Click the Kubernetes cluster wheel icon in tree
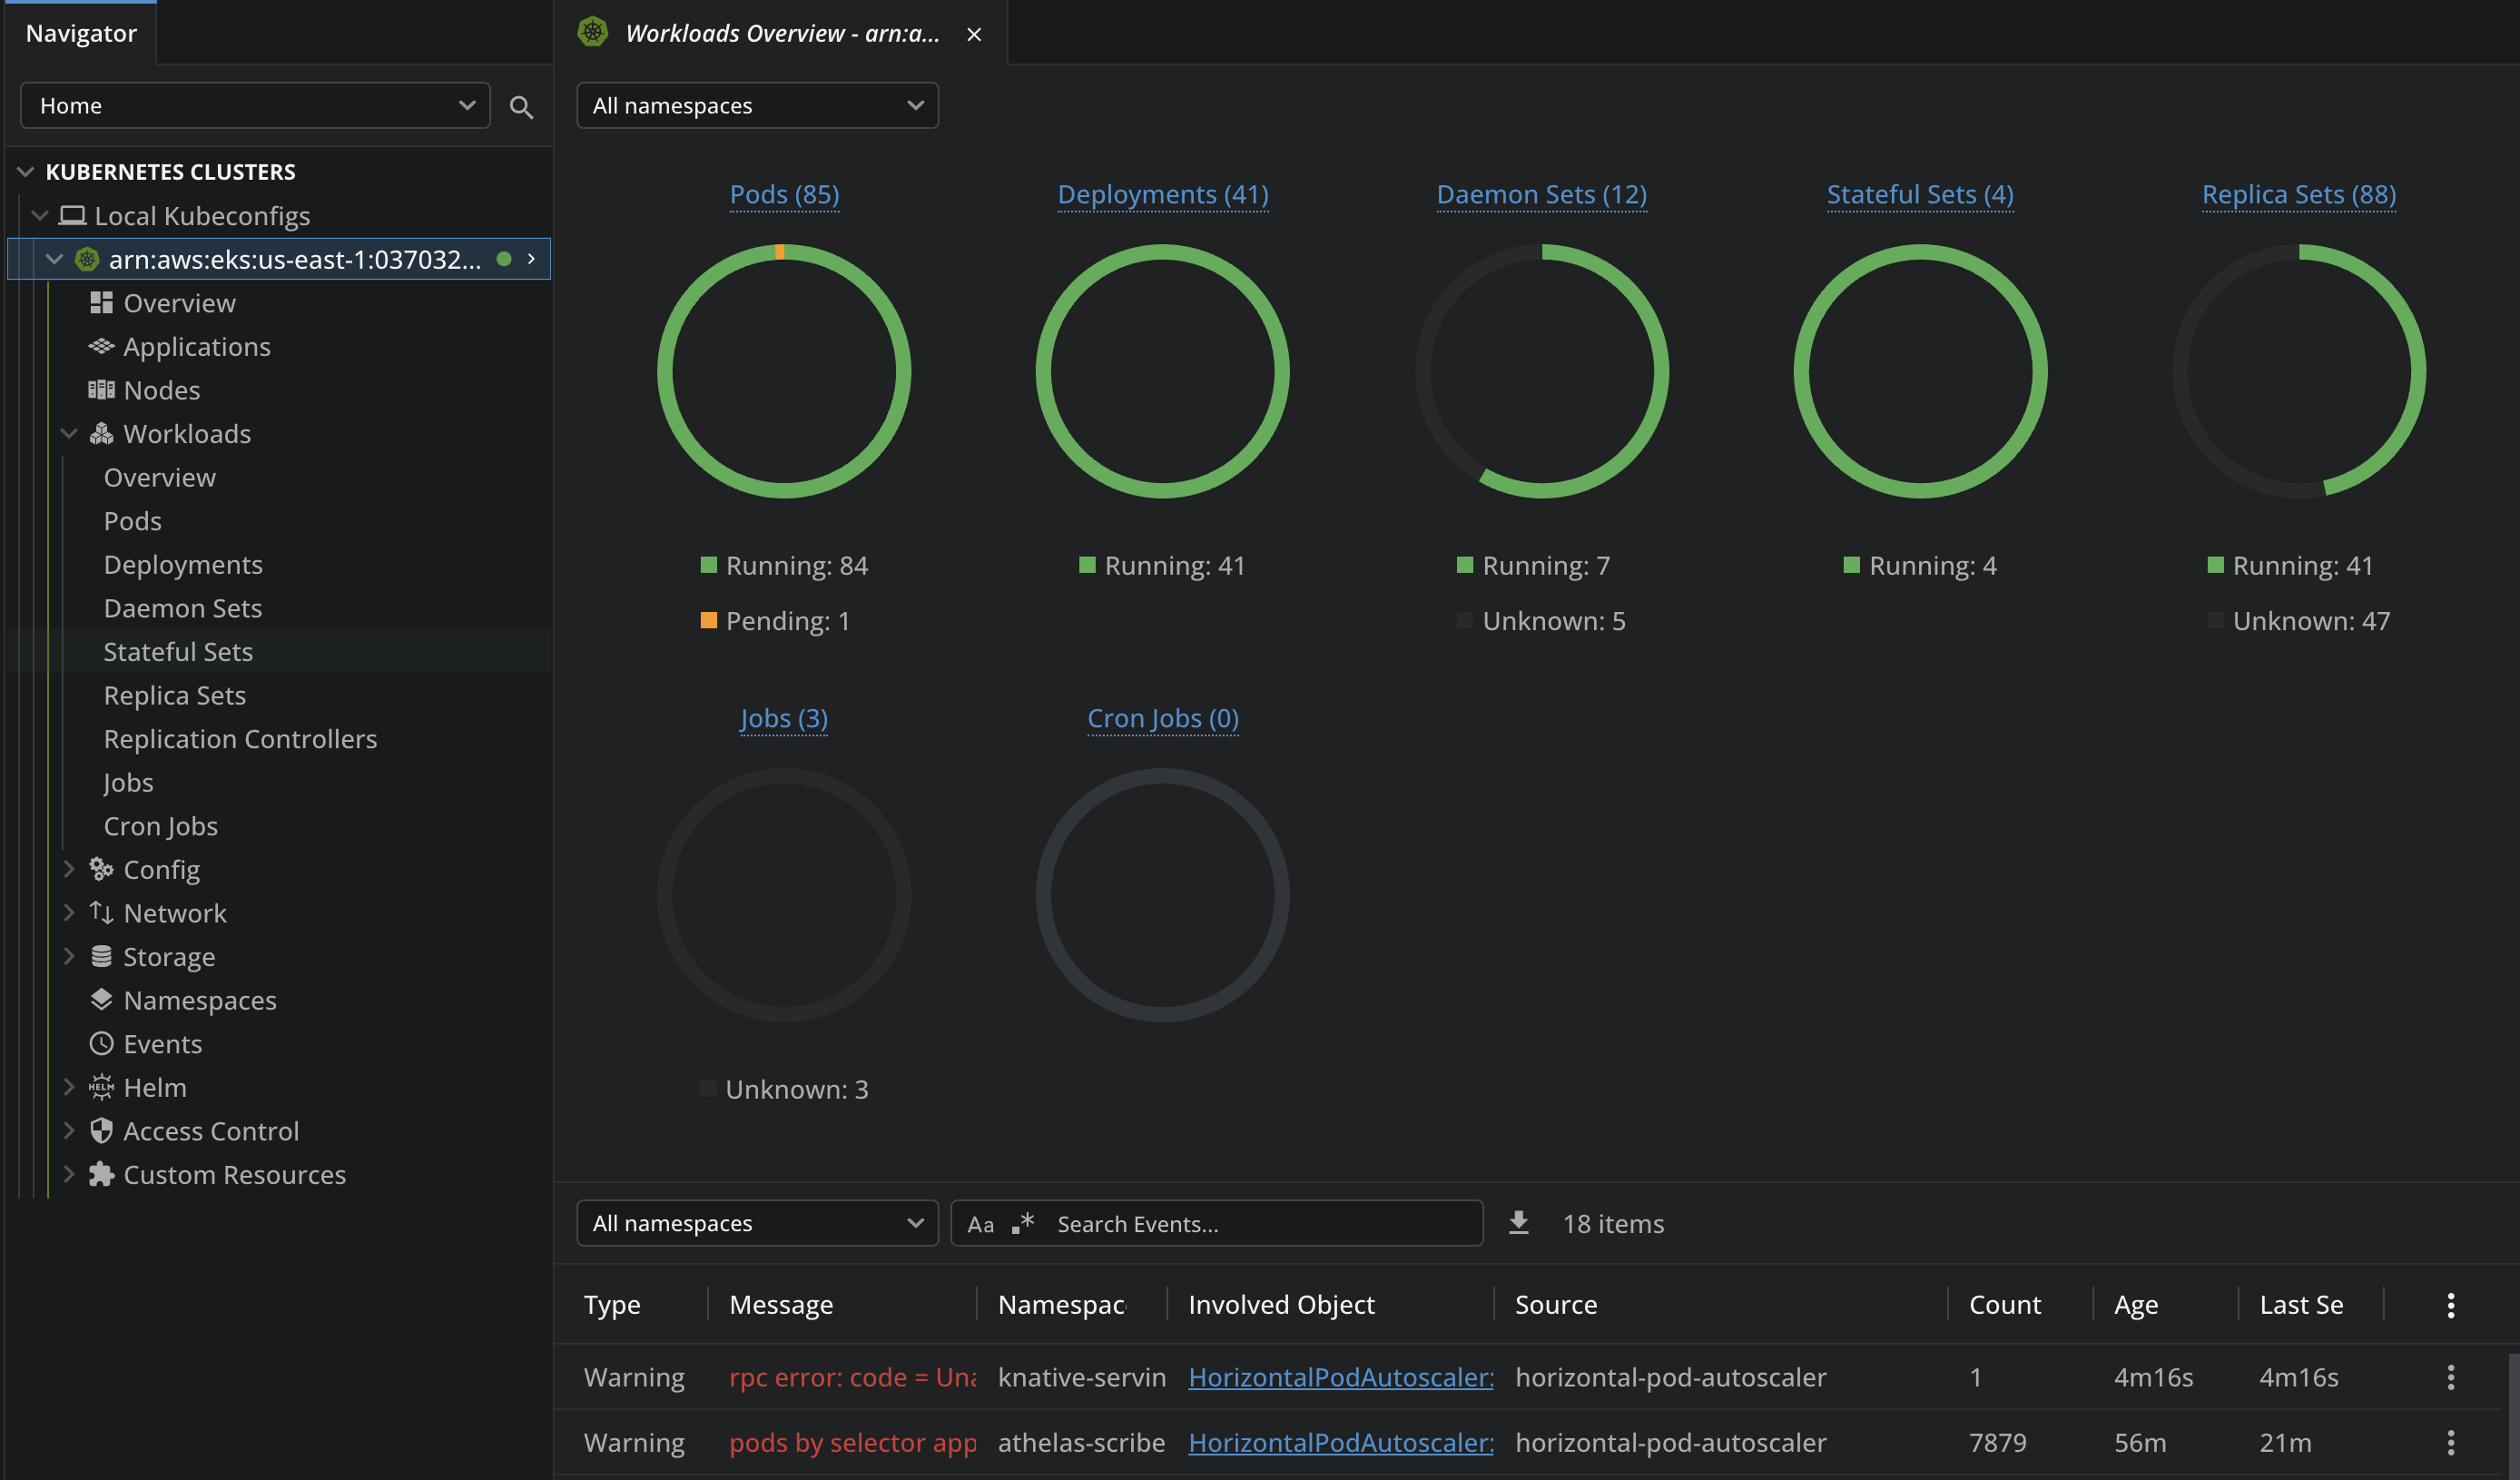The image size is (2520, 1480). pos(87,259)
